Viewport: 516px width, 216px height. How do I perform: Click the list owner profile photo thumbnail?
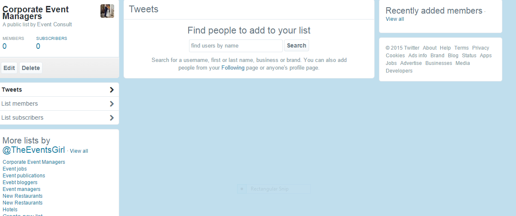point(107,11)
